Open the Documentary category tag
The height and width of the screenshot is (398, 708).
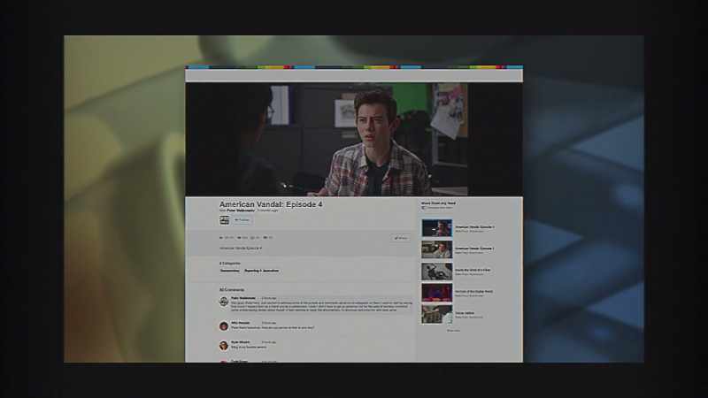[230, 271]
